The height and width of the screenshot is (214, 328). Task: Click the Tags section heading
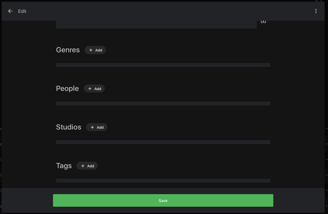pos(64,166)
